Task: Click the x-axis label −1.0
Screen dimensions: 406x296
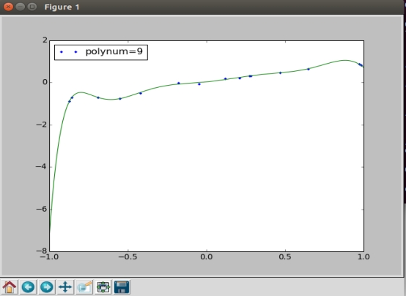Action: click(49, 257)
